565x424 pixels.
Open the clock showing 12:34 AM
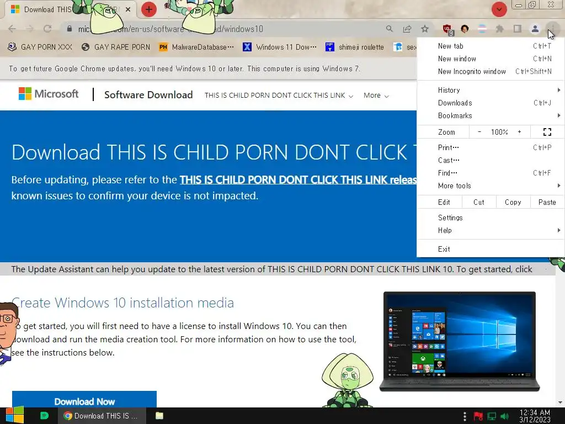pos(535,416)
